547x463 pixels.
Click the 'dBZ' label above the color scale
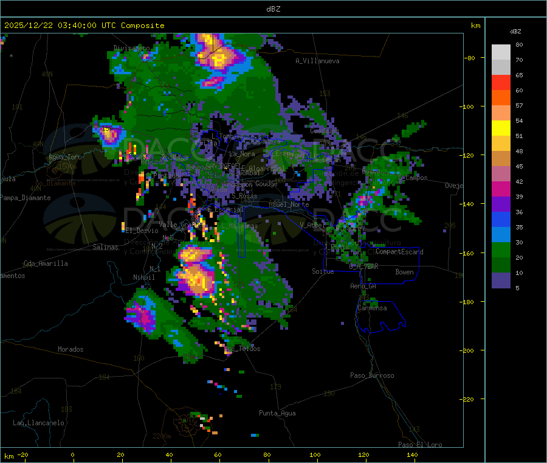515,32
